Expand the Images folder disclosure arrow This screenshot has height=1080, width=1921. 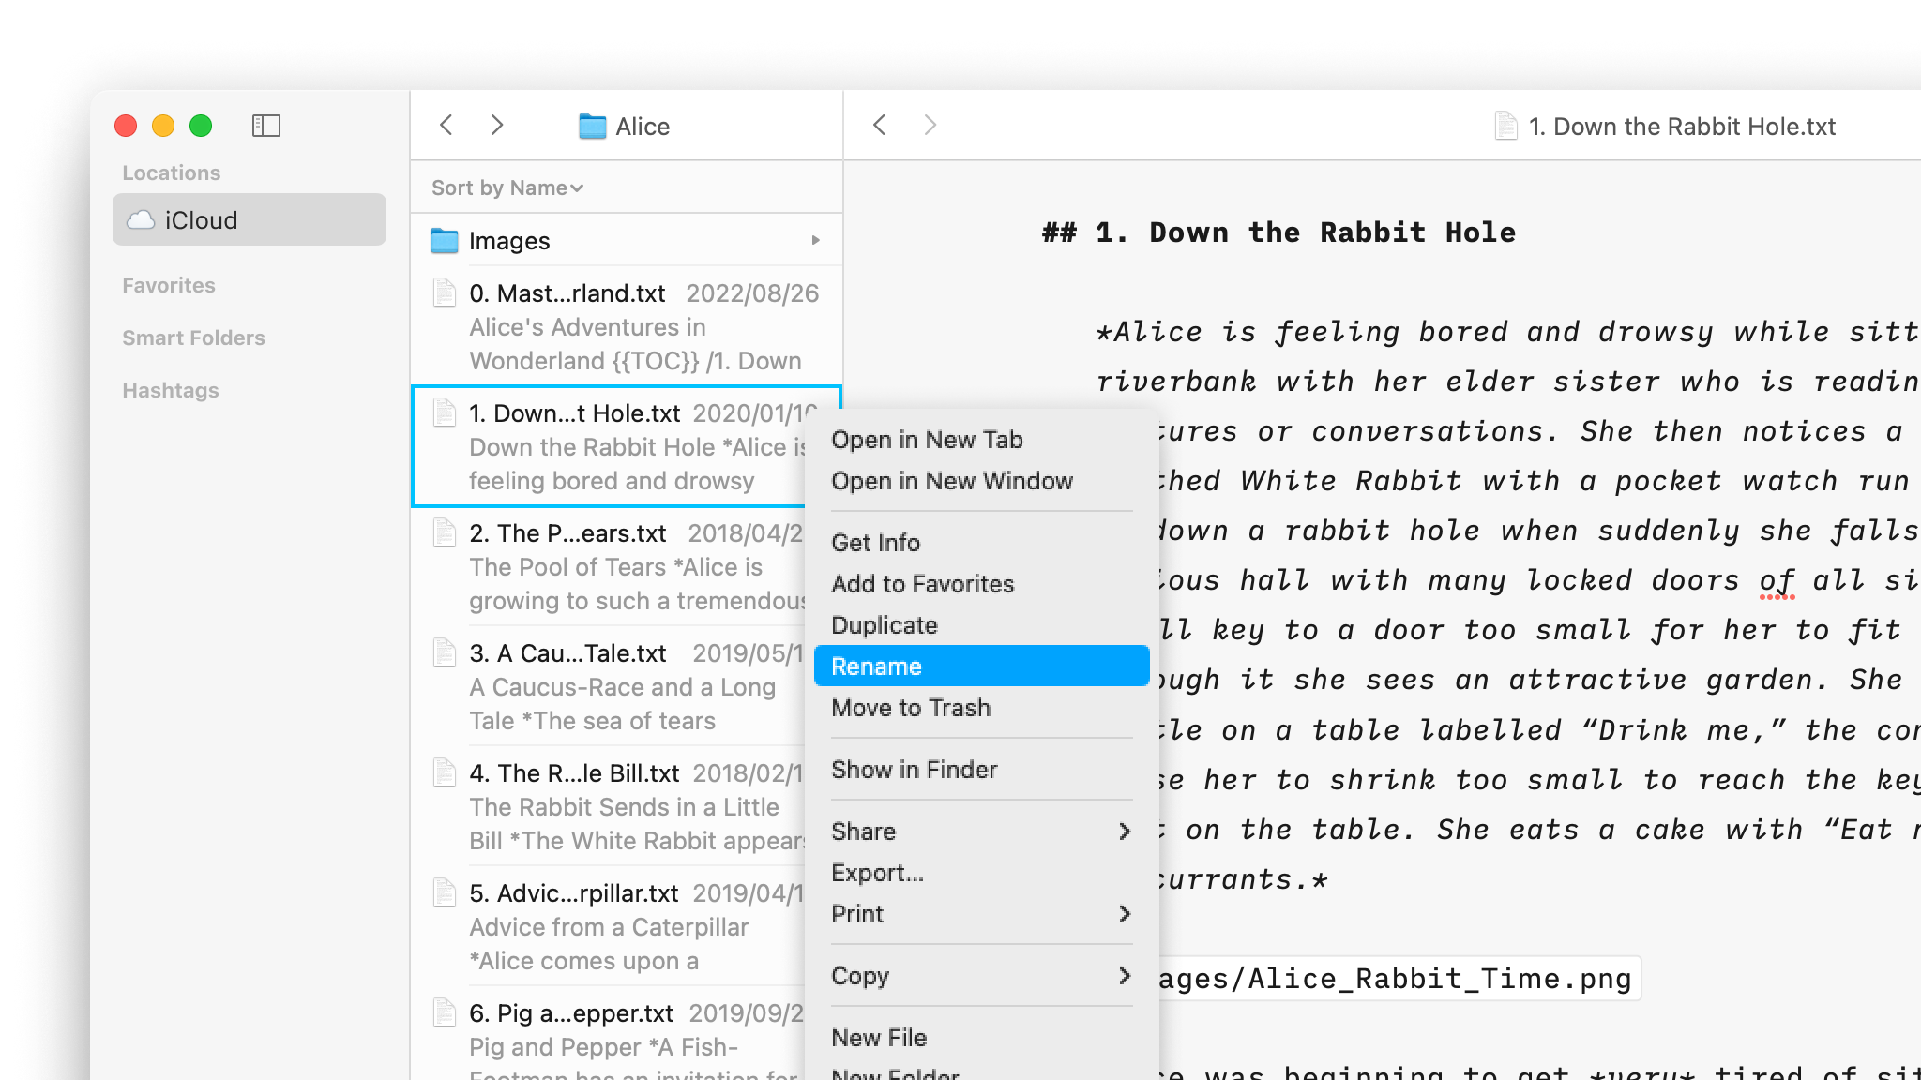click(815, 241)
